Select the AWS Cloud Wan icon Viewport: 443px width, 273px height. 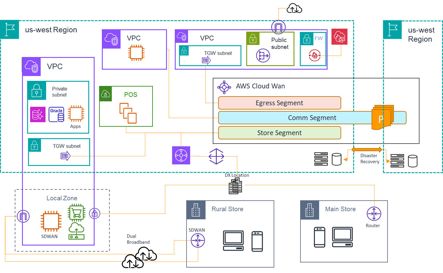[224, 87]
